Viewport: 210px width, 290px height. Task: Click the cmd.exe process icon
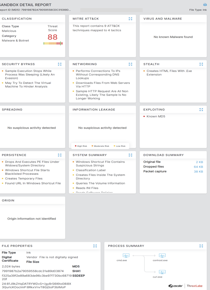point(126,256)
